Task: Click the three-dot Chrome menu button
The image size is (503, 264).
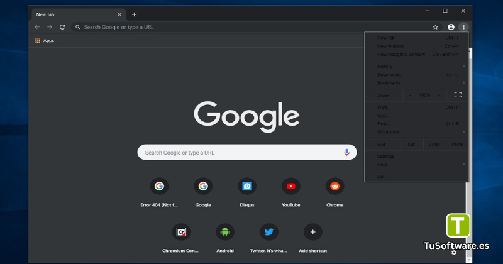Action: pyautogui.click(x=463, y=27)
